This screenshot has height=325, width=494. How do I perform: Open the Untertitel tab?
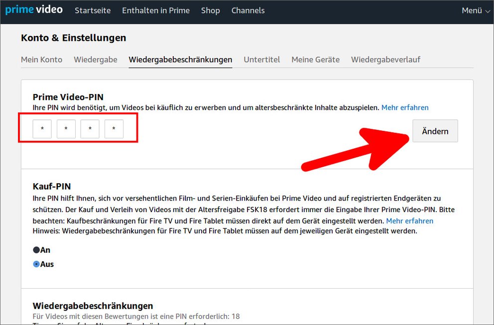pos(262,59)
